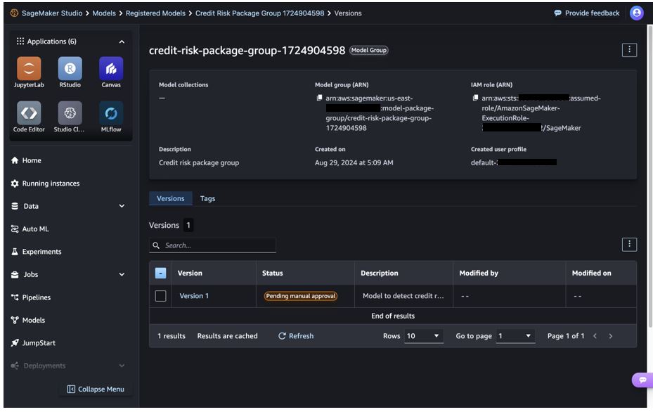Open the Auto ML page
The width and height of the screenshot is (653, 412).
click(x=35, y=228)
